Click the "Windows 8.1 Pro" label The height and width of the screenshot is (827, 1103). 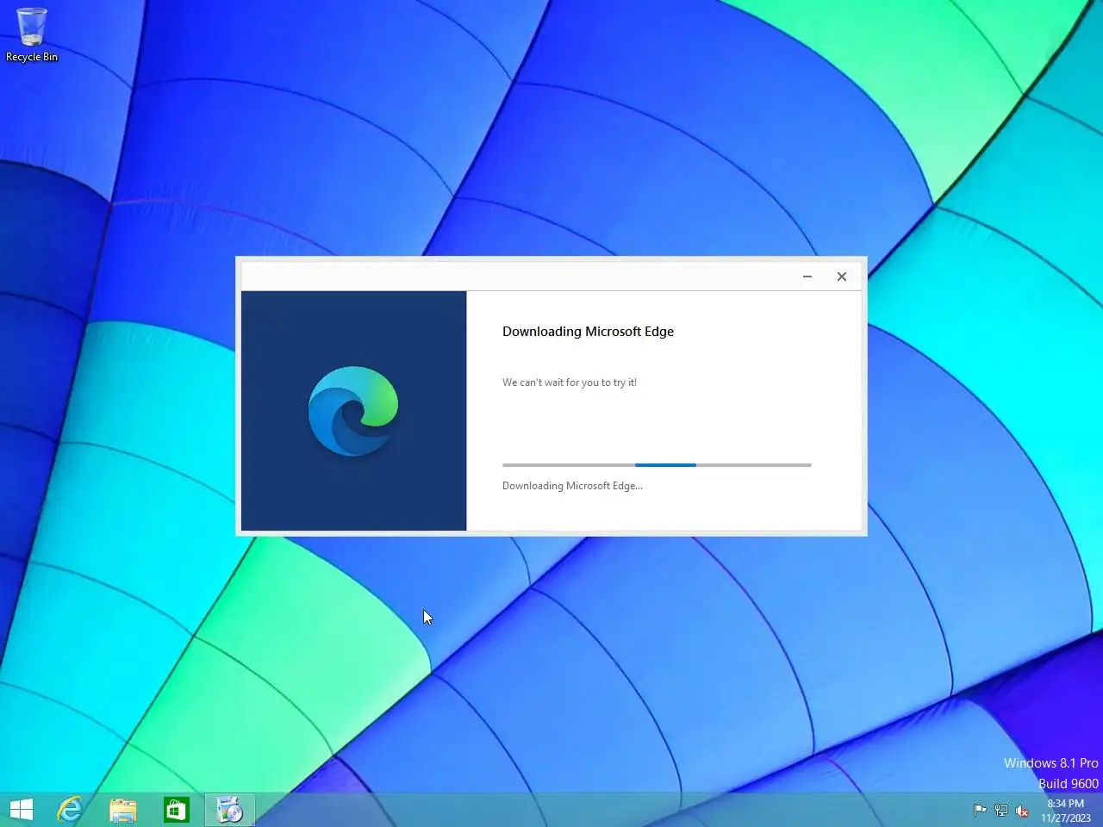(1050, 763)
